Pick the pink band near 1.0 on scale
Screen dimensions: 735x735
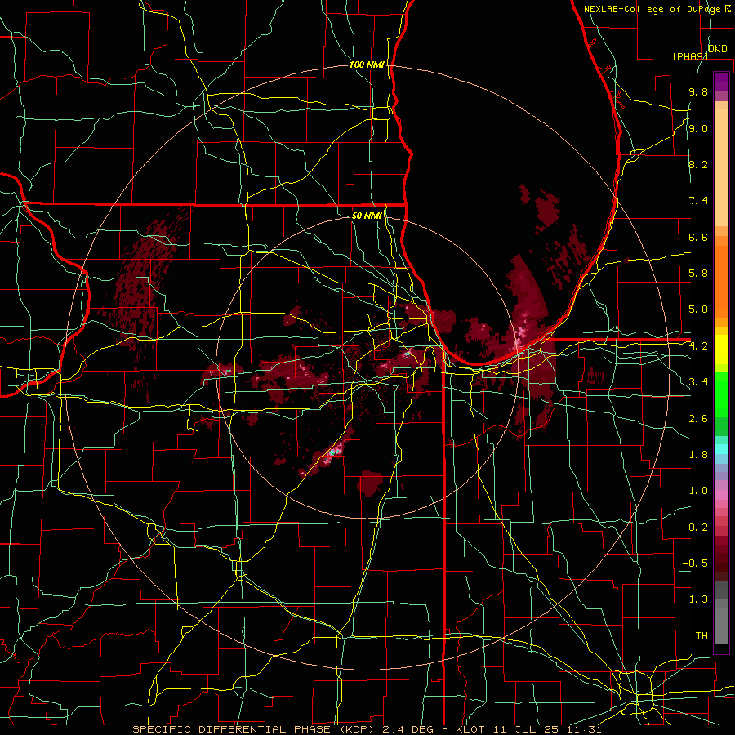tap(721, 495)
